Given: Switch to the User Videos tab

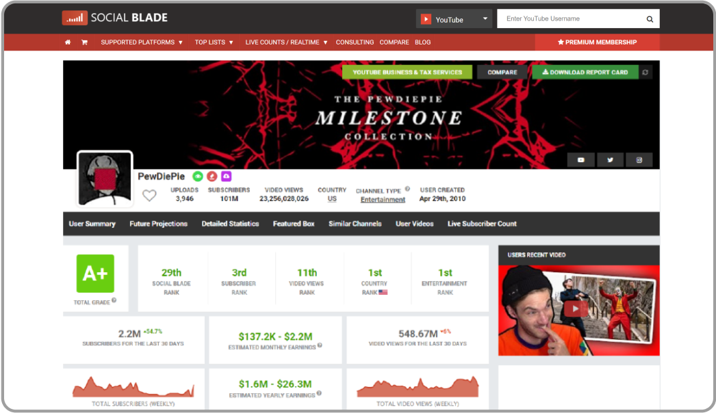Looking at the screenshot, I should tap(415, 224).
